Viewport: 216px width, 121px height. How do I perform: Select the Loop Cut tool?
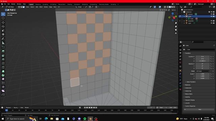(3, 64)
